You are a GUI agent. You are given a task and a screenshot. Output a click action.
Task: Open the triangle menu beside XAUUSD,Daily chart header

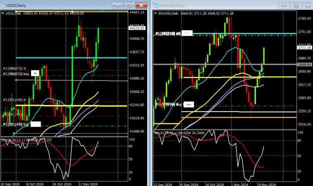(156, 13)
